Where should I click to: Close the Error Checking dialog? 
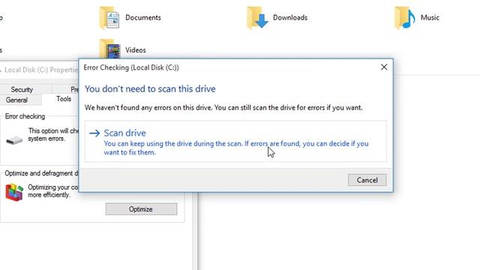[384, 67]
